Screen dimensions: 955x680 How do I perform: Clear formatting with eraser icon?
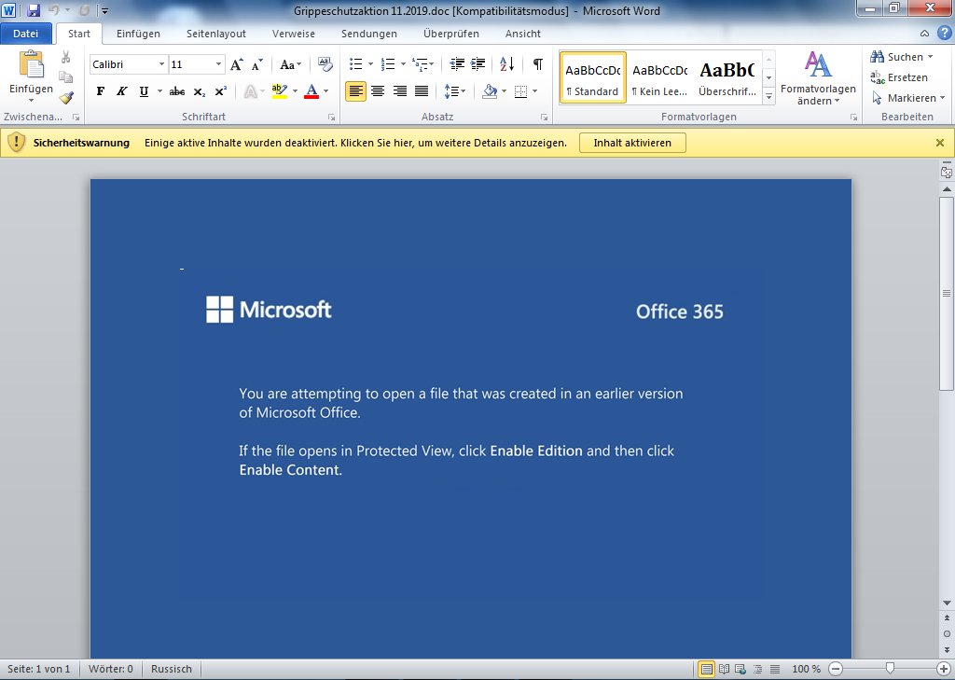point(325,64)
